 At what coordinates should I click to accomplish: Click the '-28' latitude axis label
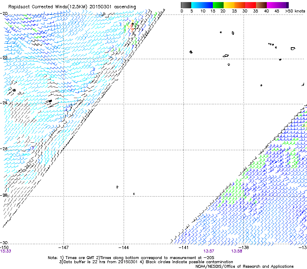coord(4,195)
